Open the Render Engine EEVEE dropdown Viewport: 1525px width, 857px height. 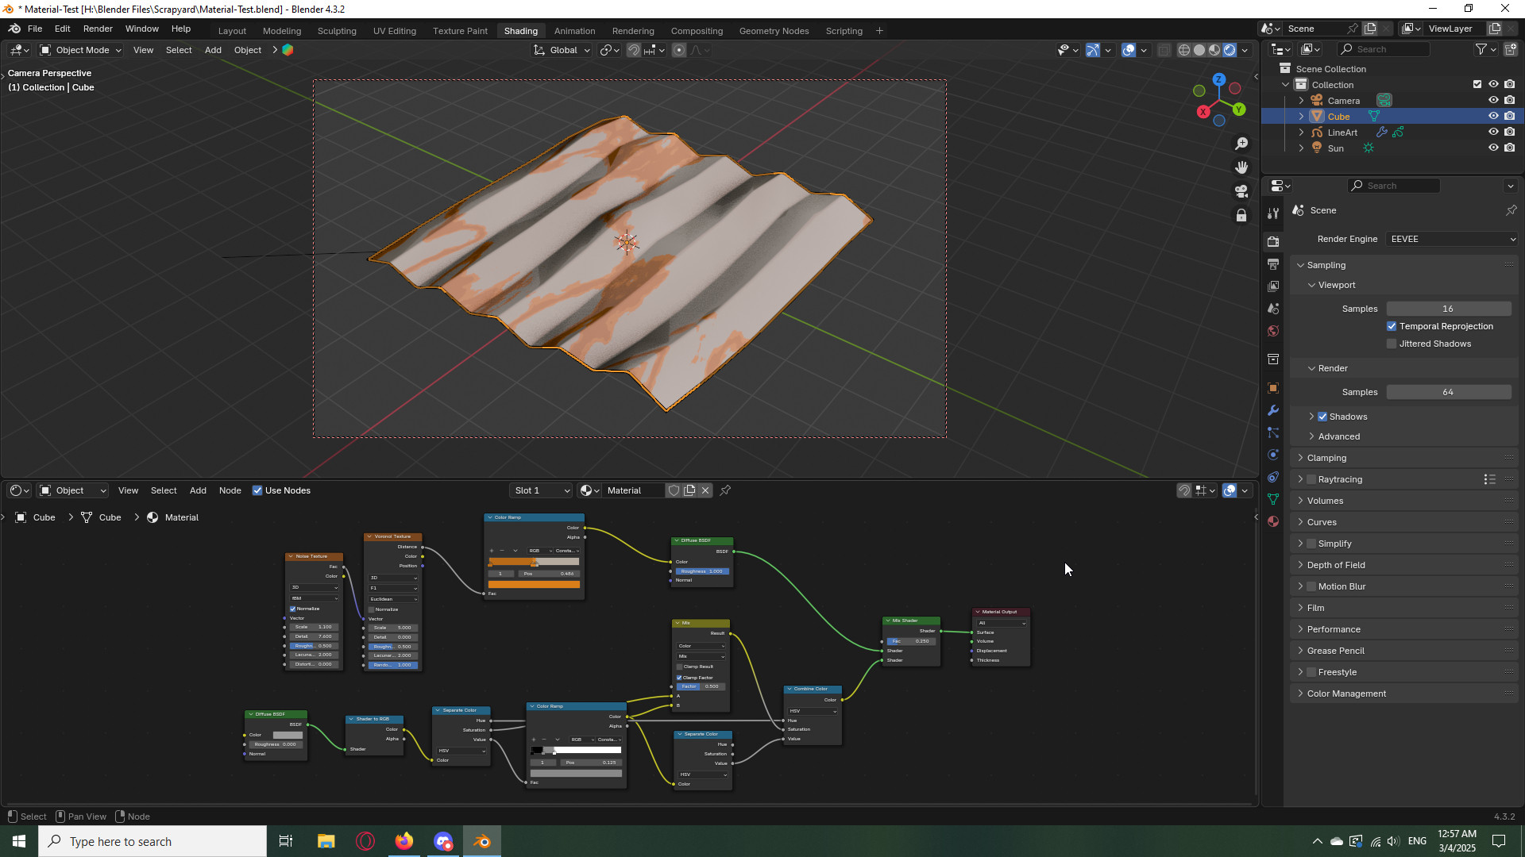(x=1452, y=239)
